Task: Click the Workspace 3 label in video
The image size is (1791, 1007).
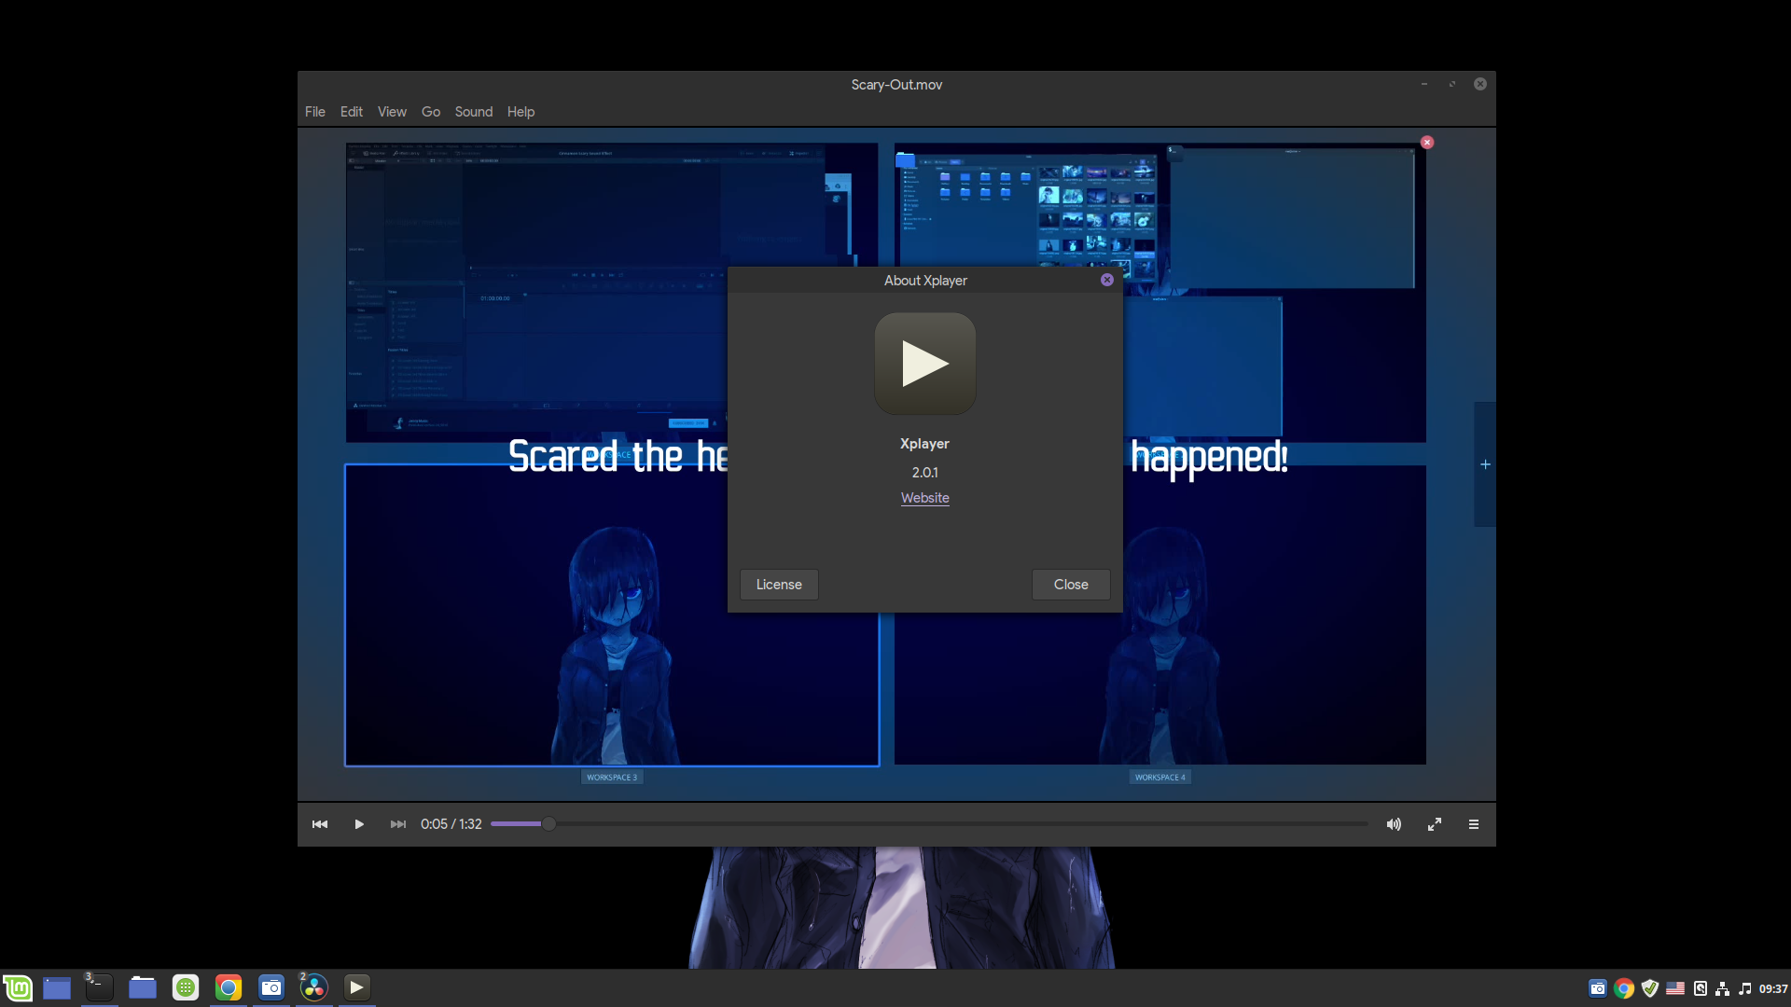Action: (612, 777)
